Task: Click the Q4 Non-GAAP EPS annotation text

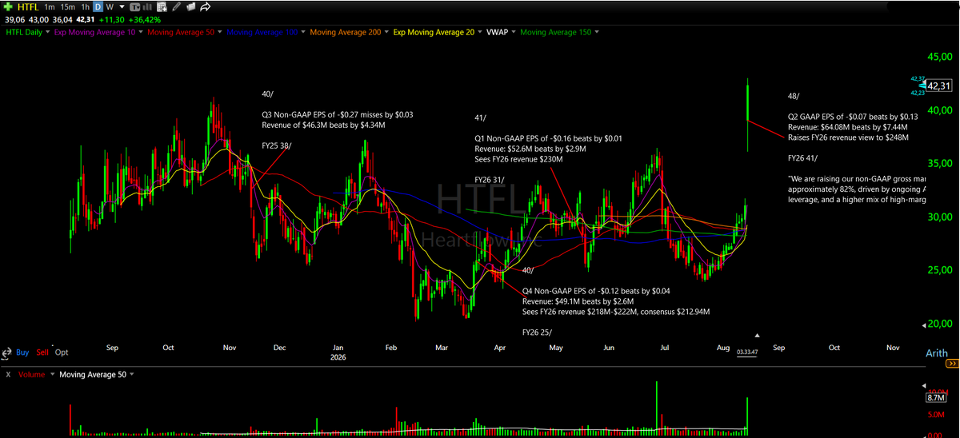Action: [596, 291]
